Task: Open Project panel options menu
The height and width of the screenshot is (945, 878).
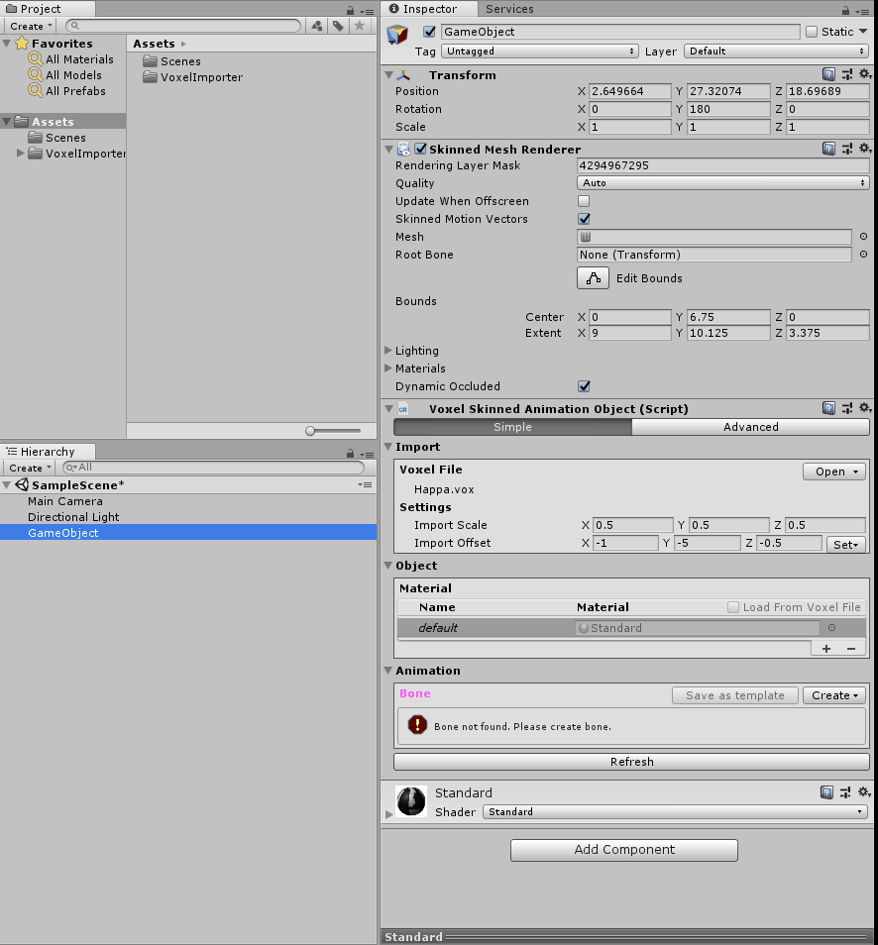Action: pyautogui.click(x=368, y=11)
